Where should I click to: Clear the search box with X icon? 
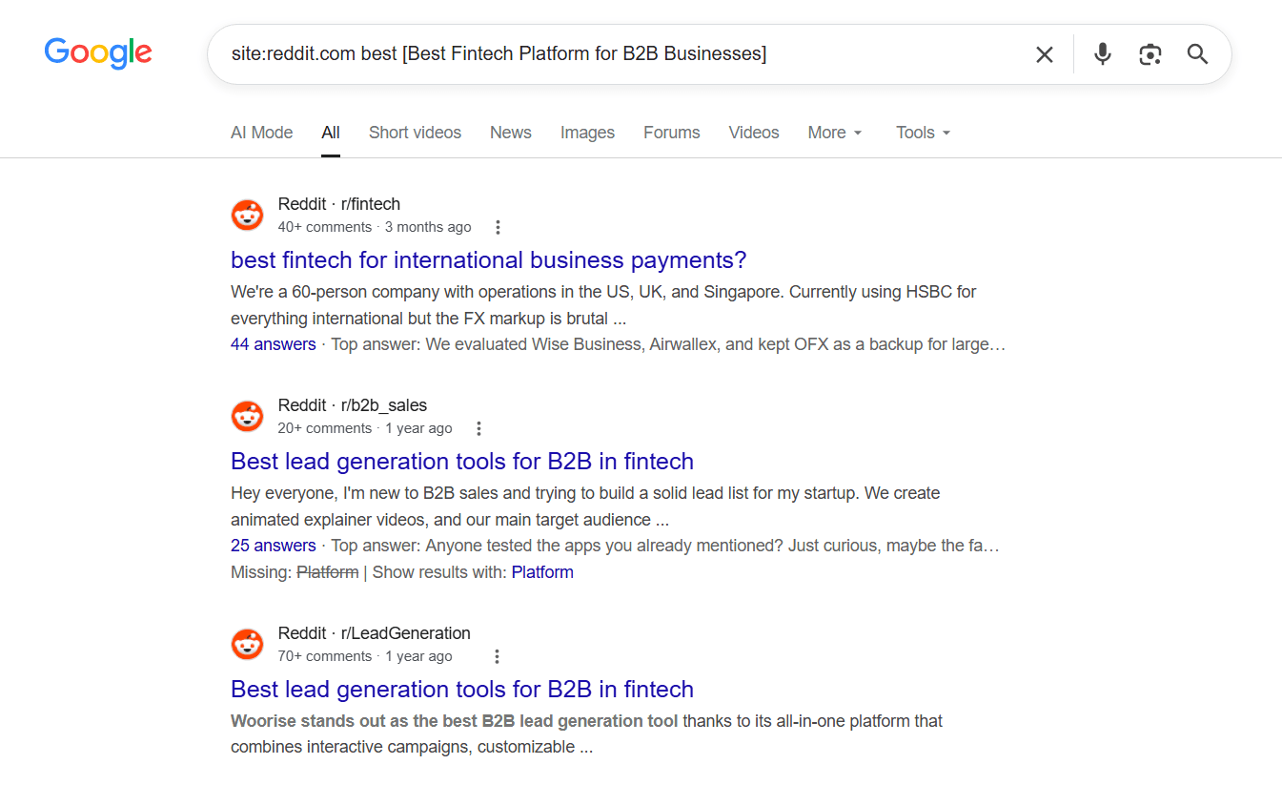coord(1045,54)
